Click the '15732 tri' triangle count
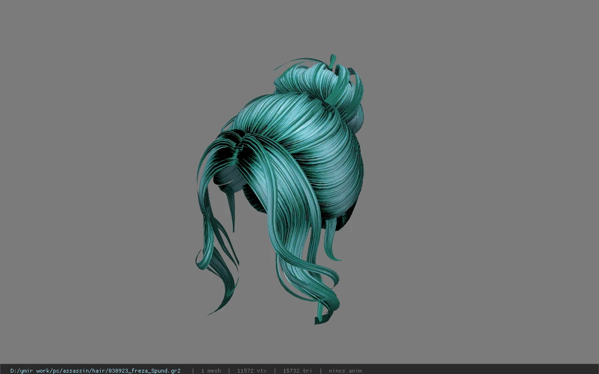599x374 pixels. coord(297,371)
